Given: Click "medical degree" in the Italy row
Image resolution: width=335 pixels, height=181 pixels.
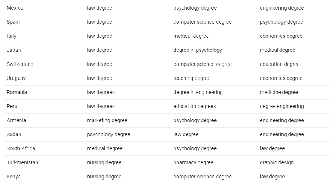Looking at the screenshot, I should 191,36.
